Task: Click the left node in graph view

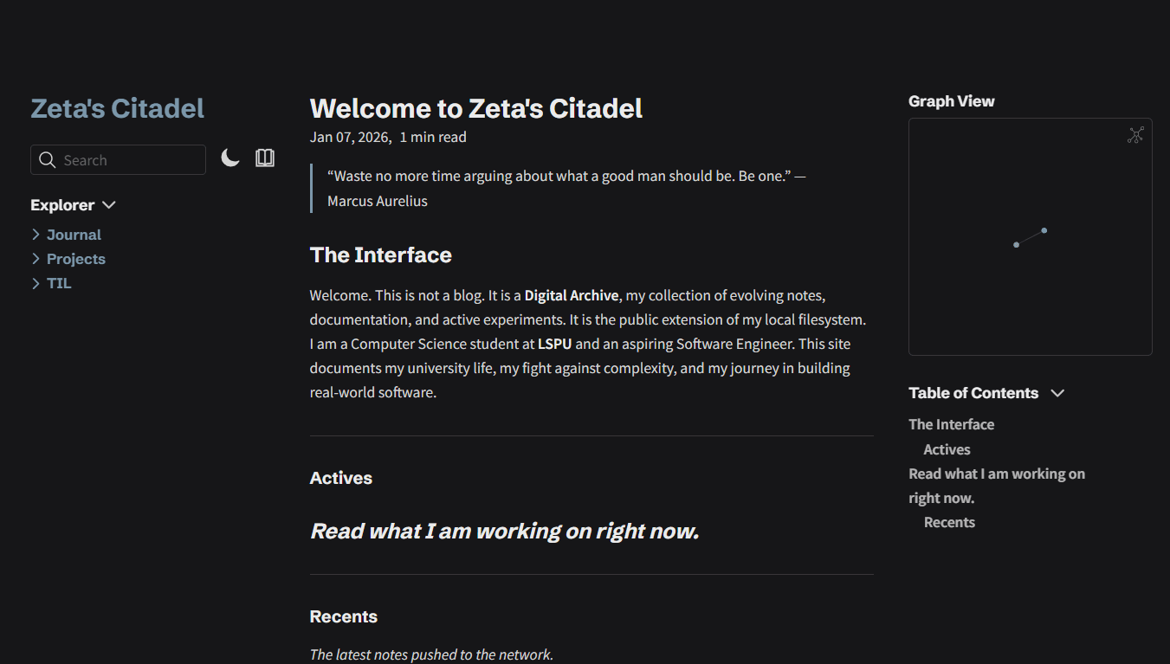Action: click(x=1016, y=245)
